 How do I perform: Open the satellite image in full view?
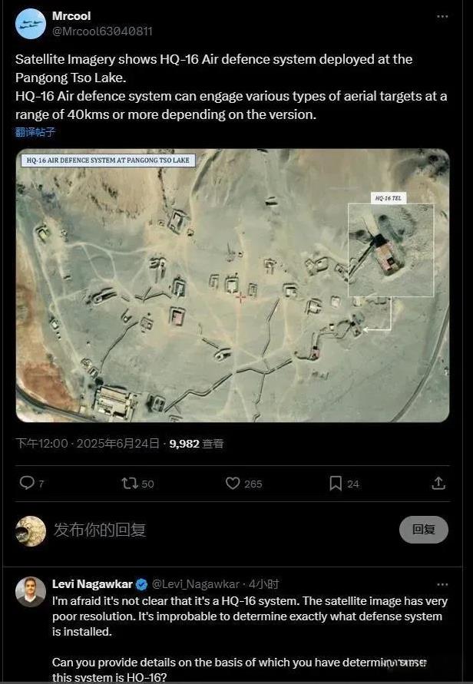click(x=233, y=286)
